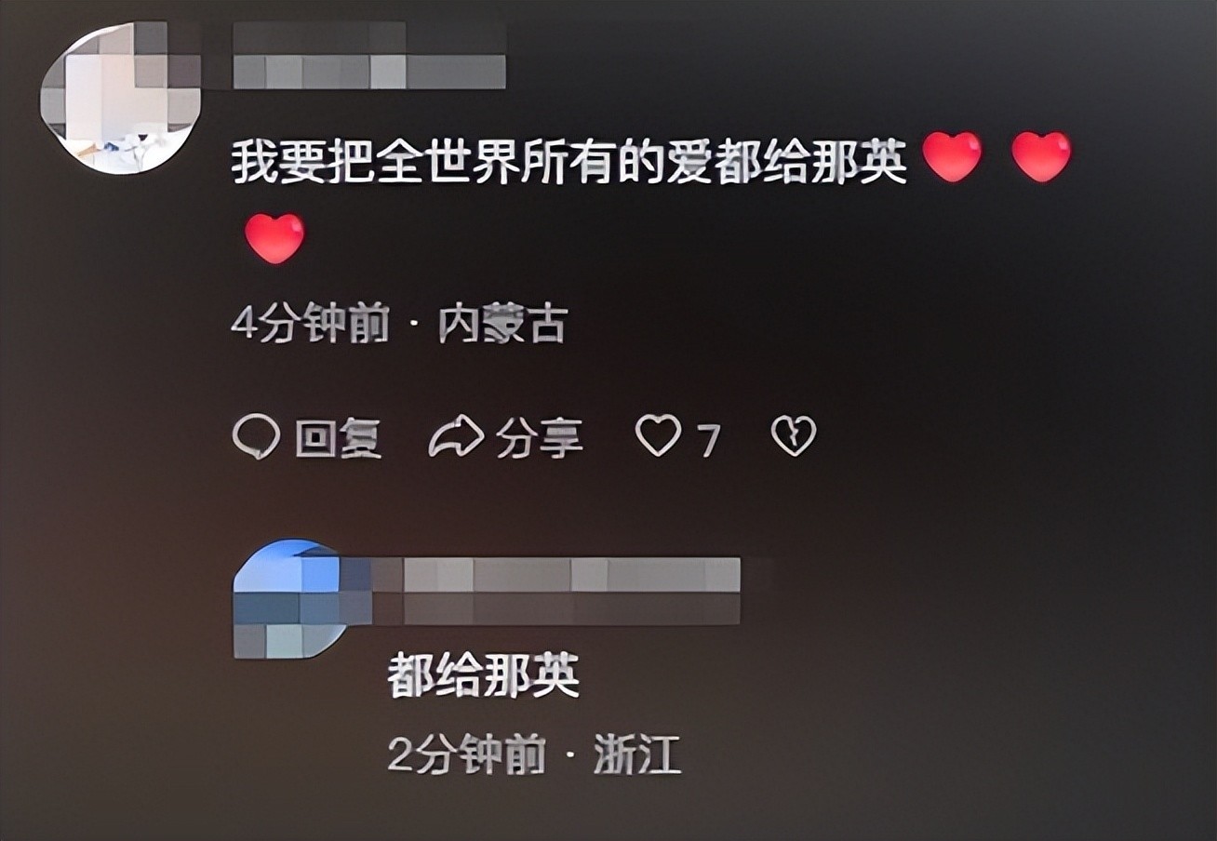
Task: Click the 回复 reply text button
Action: pos(339,437)
